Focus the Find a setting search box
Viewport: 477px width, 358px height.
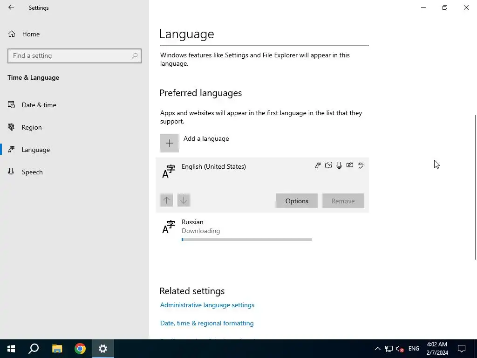(x=74, y=56)
